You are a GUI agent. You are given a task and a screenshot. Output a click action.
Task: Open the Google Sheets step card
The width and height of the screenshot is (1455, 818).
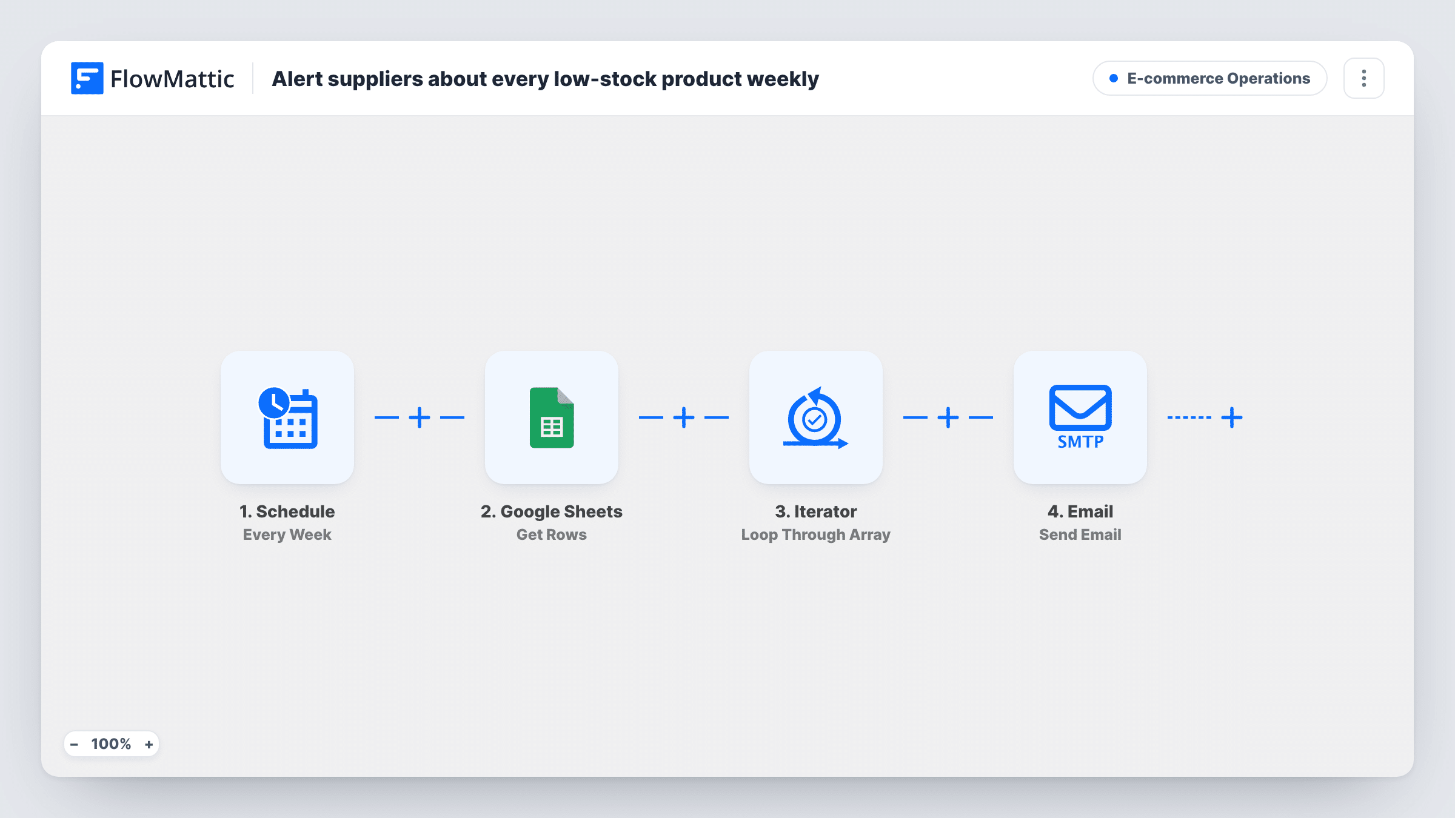pyautogui.click(x=552, y=417)
